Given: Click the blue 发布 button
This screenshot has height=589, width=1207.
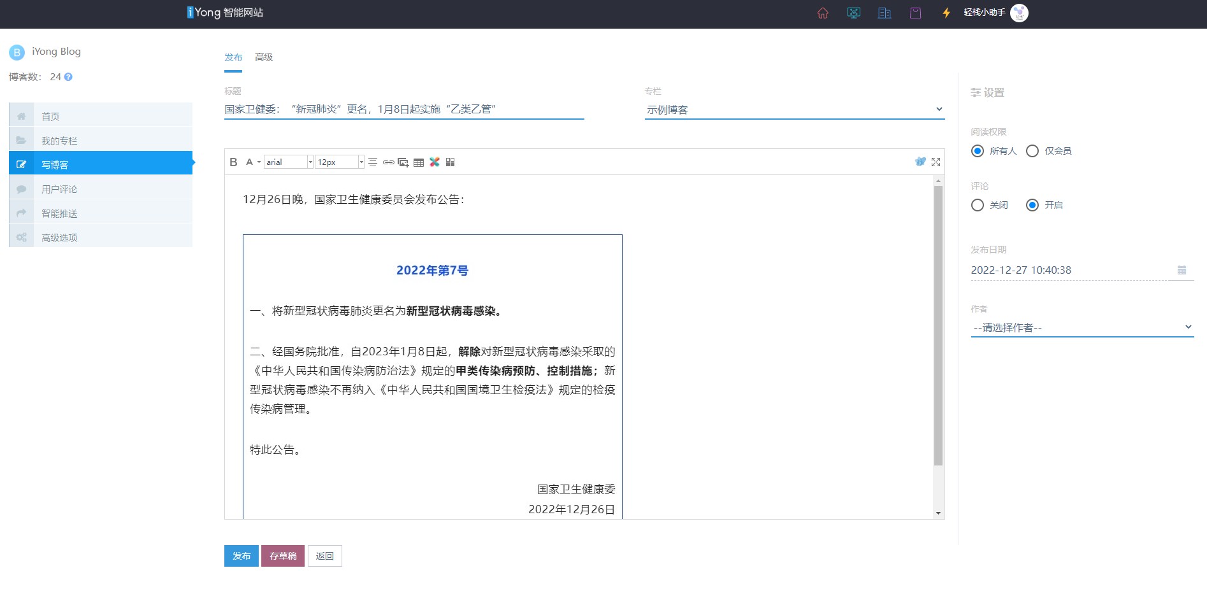Looking at the screenshot, I should coord(242,556).
